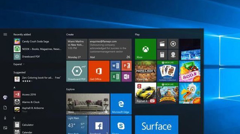Launch the OneNote tile
The width and height of the screenshot is (240, 134).
pyautogui.click(x=126, y=77)
